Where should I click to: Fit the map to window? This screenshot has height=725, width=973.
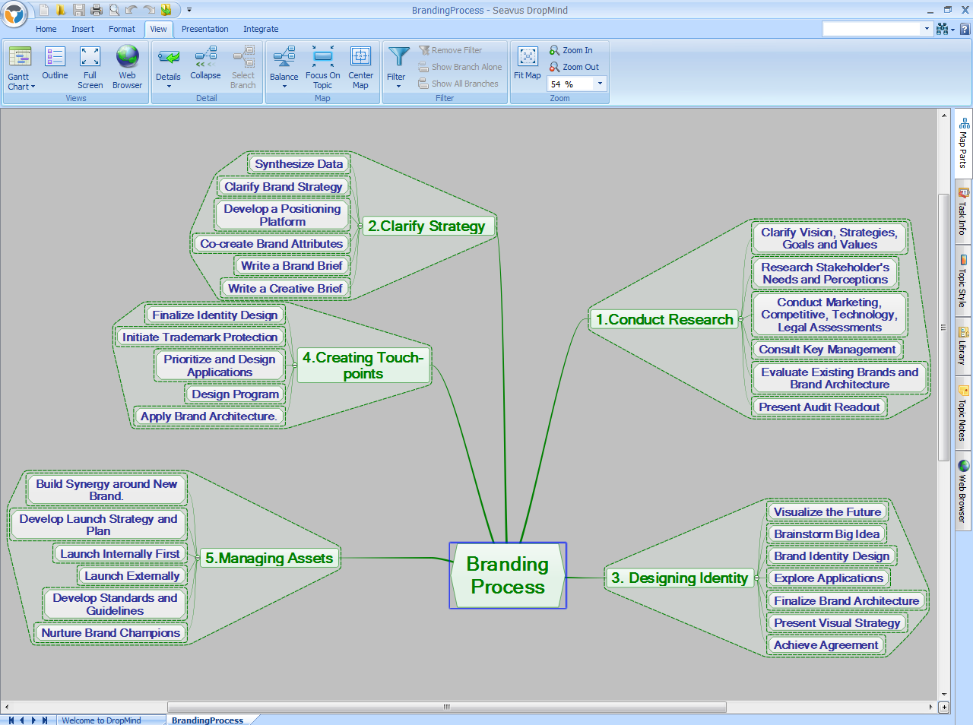point(528,63)
